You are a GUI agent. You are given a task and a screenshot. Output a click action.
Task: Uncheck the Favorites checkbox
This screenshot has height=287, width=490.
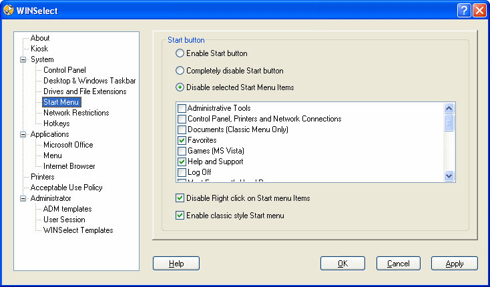point(182,140)
